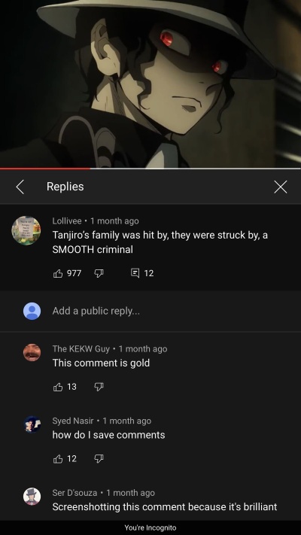Open Lollivee's profile avatar
301x535 pixels.
tap(26, 230)
